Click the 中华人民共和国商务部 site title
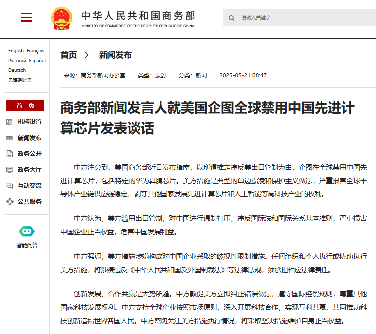 click(138, 16)
